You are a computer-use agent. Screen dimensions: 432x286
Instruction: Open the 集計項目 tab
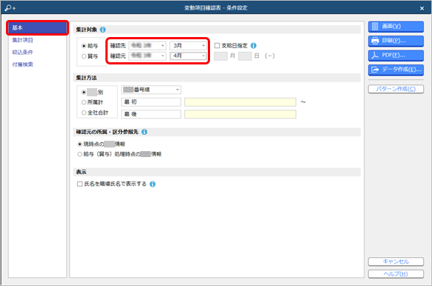click(22, 40)
